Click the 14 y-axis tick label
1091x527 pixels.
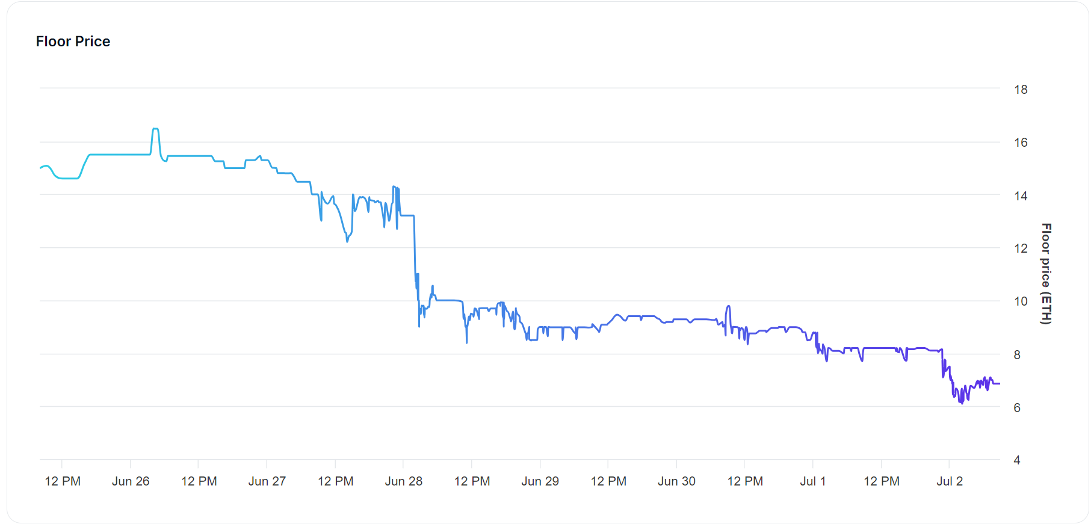point(1021,196)
